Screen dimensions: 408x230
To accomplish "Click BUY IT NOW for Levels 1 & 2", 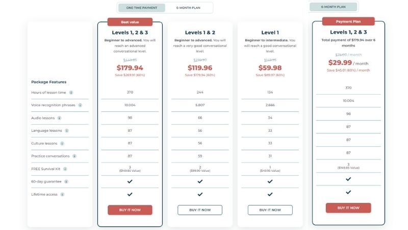I will pyautogui.click(x=200, y=210).
